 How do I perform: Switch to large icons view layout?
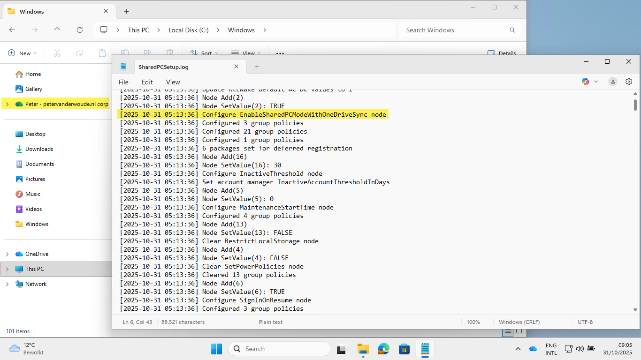(519, 332)
